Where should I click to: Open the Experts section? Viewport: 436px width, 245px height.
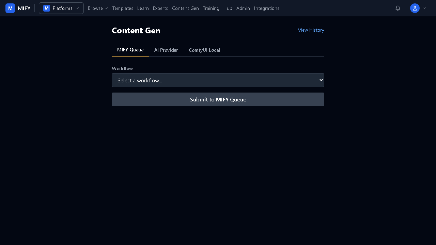[160, 8]
